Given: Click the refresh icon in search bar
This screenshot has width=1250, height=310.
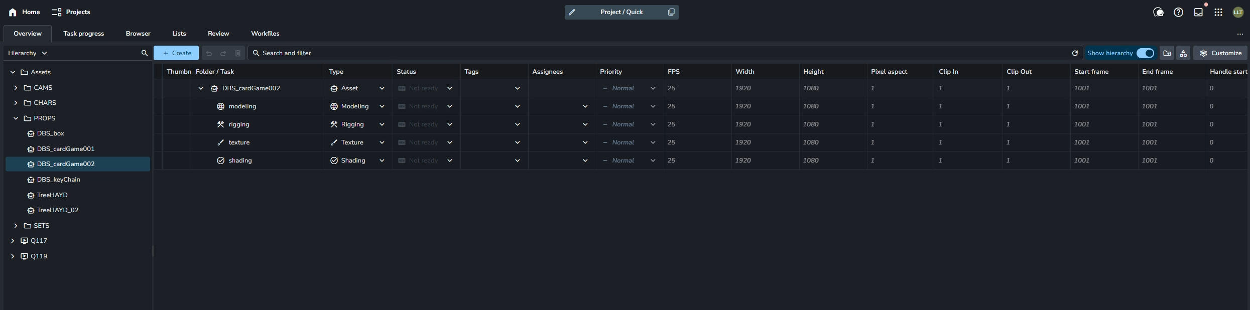Looking at the screenshot, I should [x=1075, y=53].
